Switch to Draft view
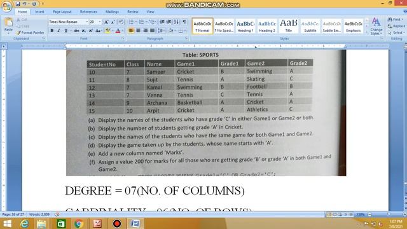Image resolution: width=407 pixels, height=229 pixels. tap(351, 214)
